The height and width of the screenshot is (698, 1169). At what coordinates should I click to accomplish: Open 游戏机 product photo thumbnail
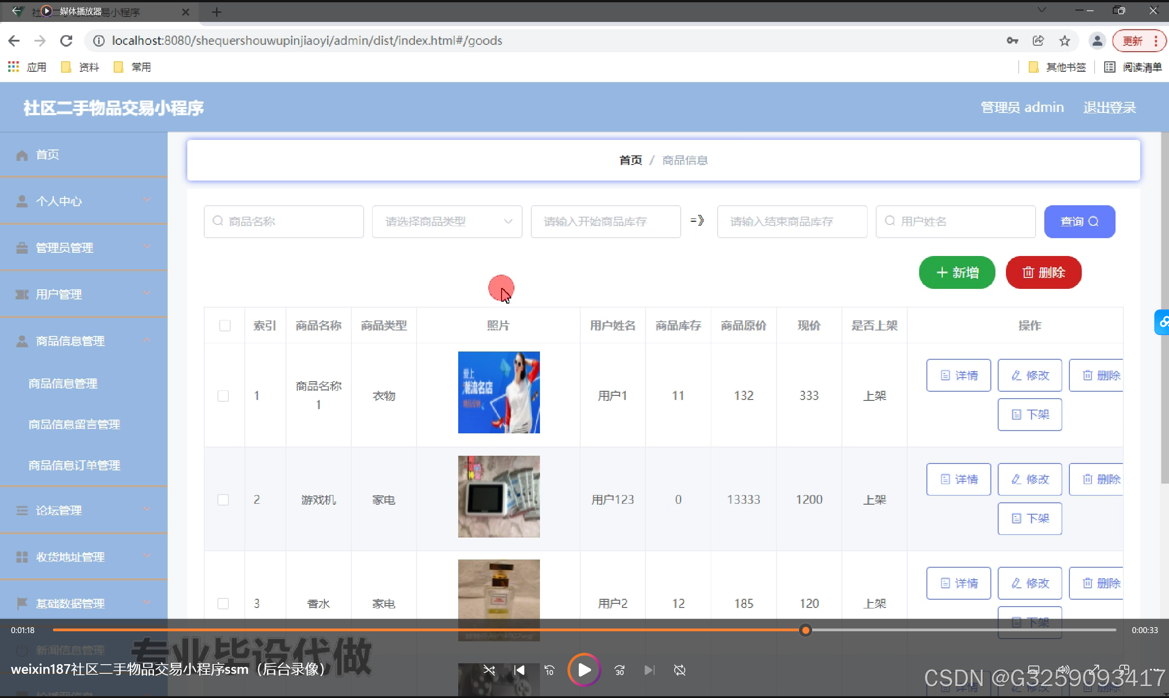click(499, 496)
